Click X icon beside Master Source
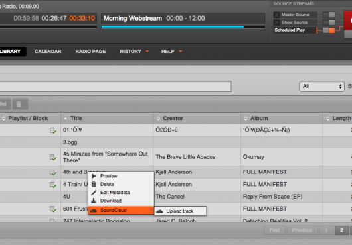Viewport: 352px width, 245px height. pos(276,15)
